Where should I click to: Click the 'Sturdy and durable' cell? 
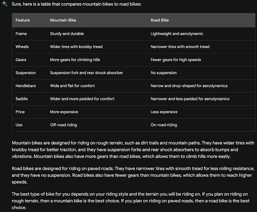[67, 34]
